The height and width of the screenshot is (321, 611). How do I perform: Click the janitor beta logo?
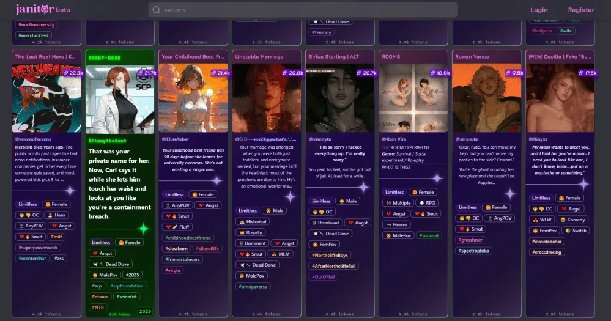[x=43, y=10]
